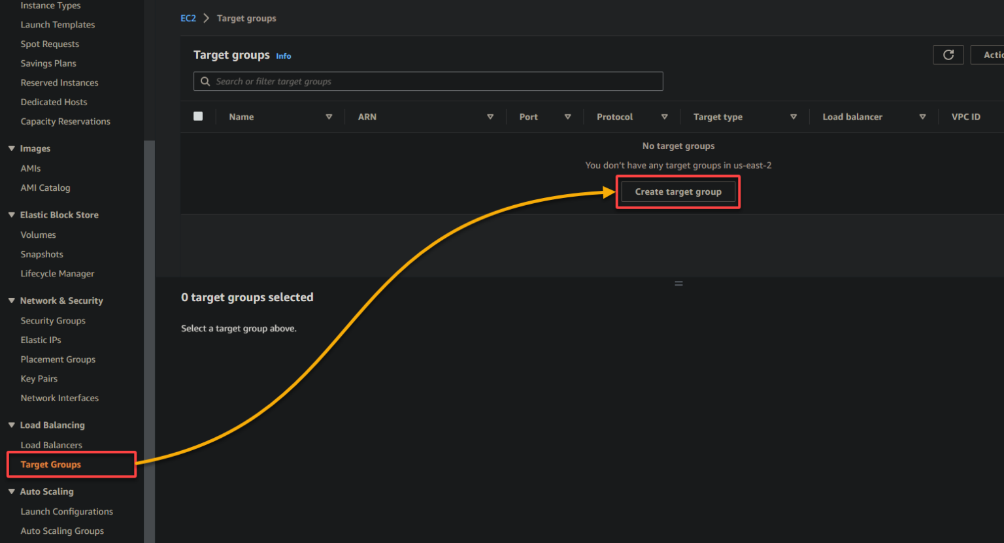Open the ARN column filter dropdown

click(490, 116)
